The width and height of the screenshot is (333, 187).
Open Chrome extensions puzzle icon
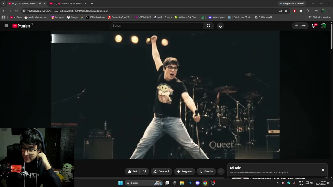tap(307, 11)
